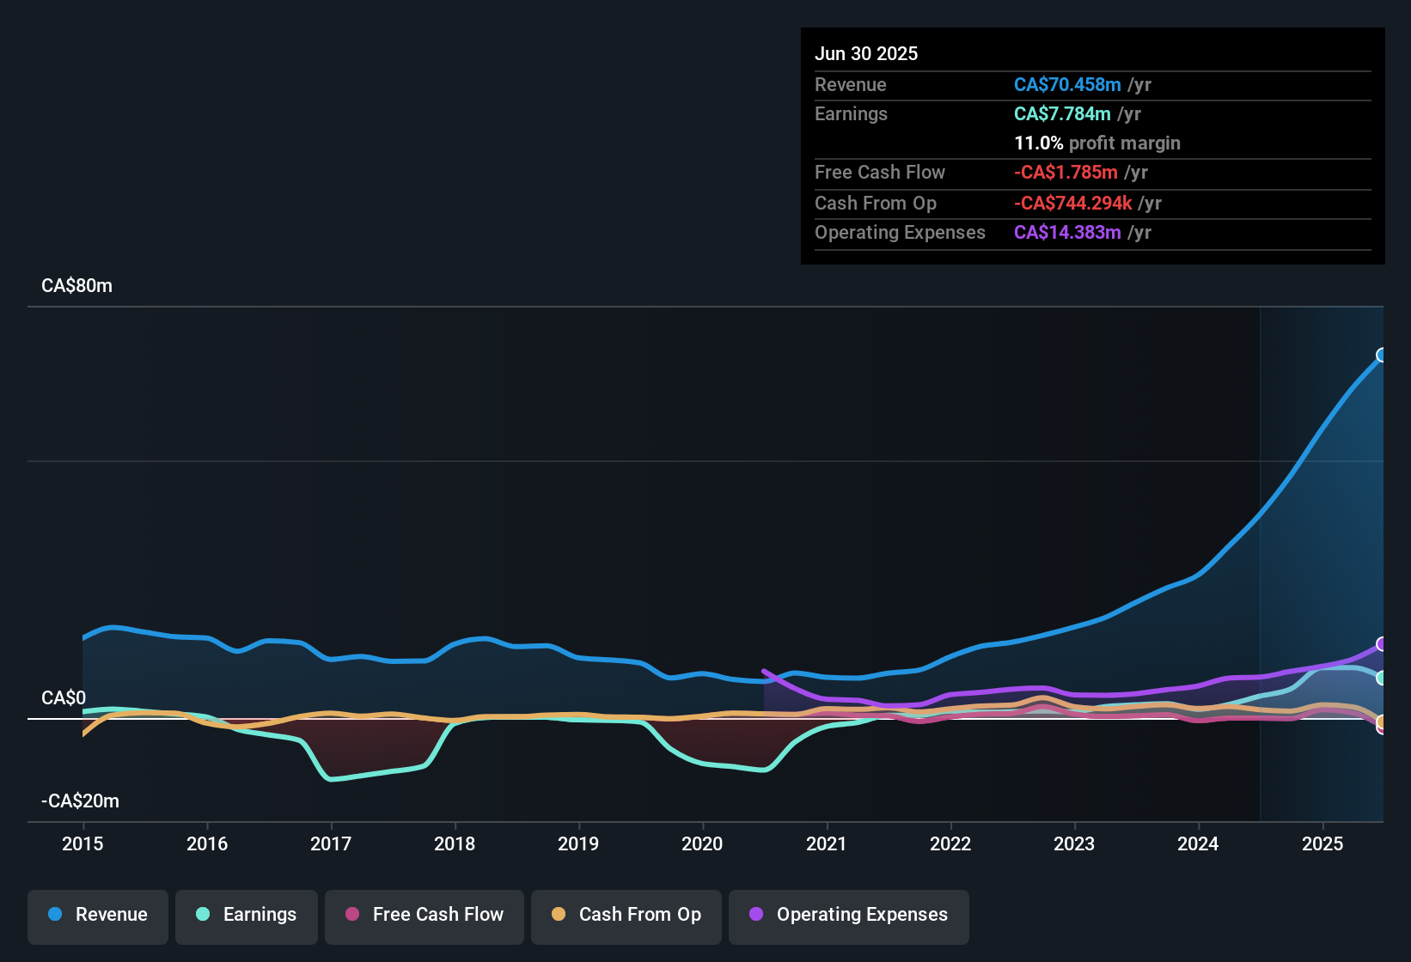1411x962 pixels.
Task: Toggle the Earnings series visibility
Action: 247,915
